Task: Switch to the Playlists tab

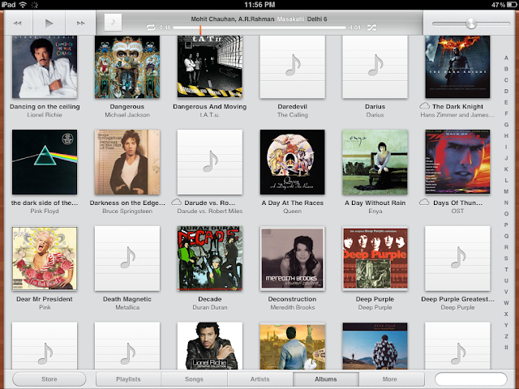Action: (x=128, y=379)
